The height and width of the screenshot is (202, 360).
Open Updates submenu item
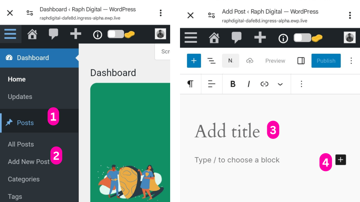coord(20,97)
